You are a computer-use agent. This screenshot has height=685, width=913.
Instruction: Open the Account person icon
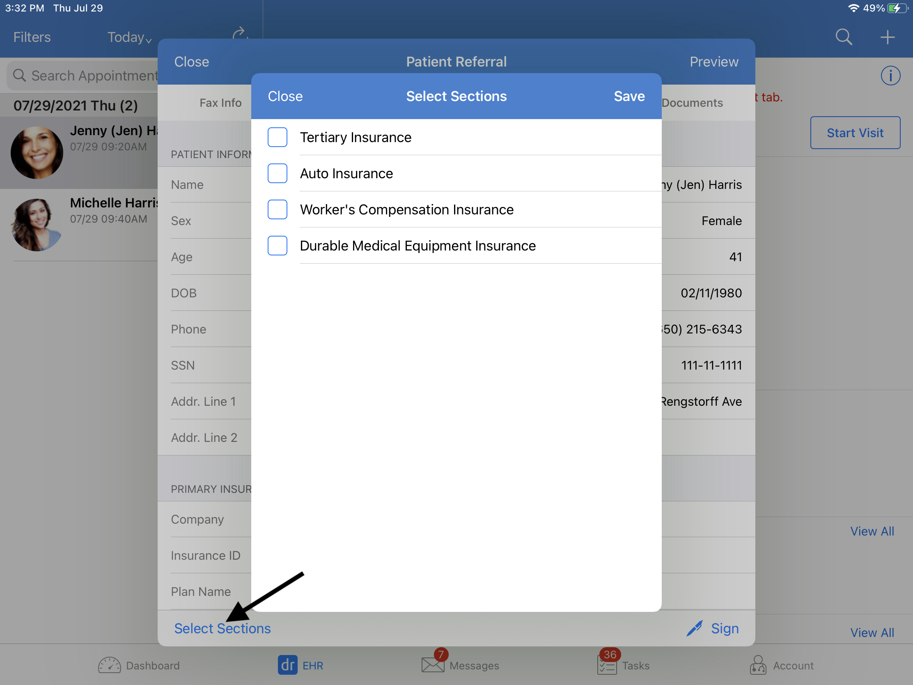point(758,665)
